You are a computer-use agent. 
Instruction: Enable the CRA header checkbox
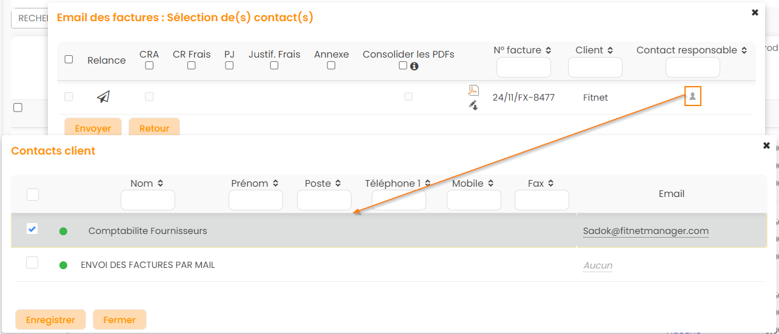(149, 65)
